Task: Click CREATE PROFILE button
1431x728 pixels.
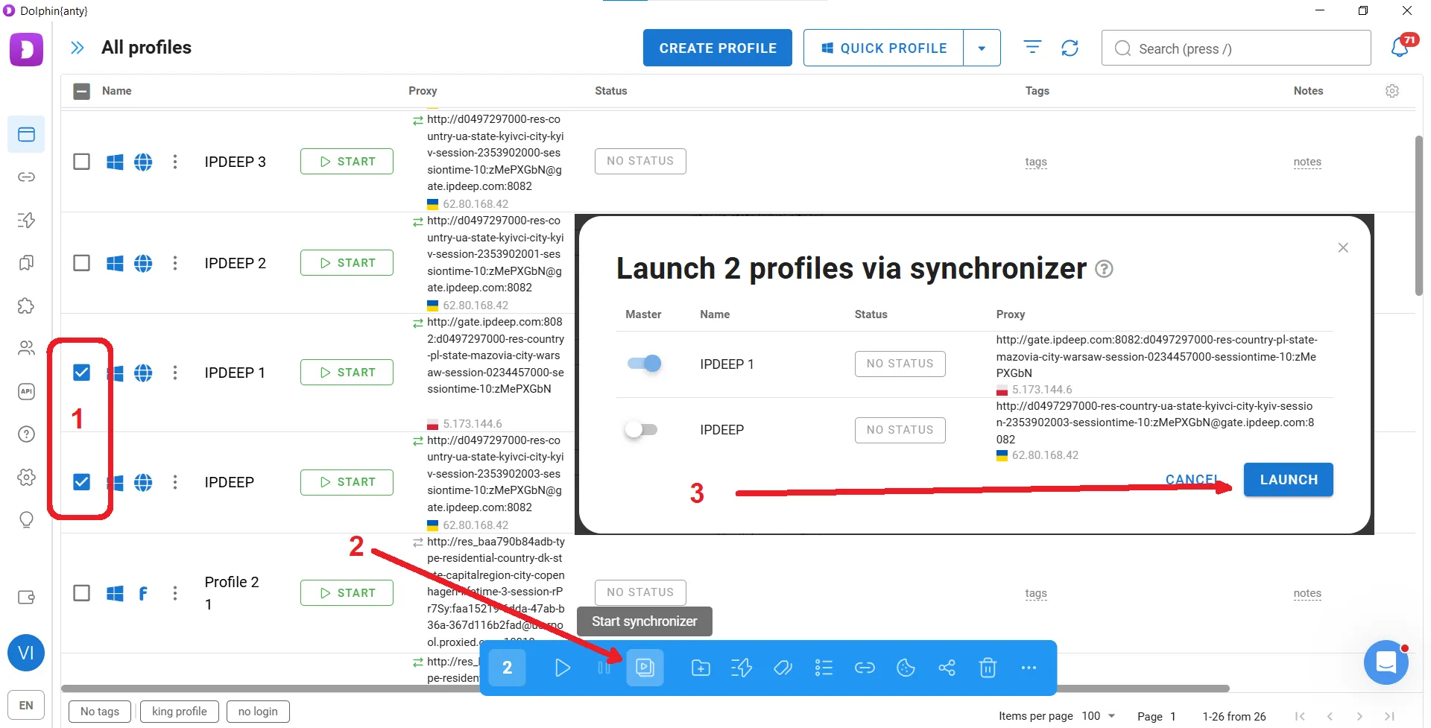Action: coord(718,48)
